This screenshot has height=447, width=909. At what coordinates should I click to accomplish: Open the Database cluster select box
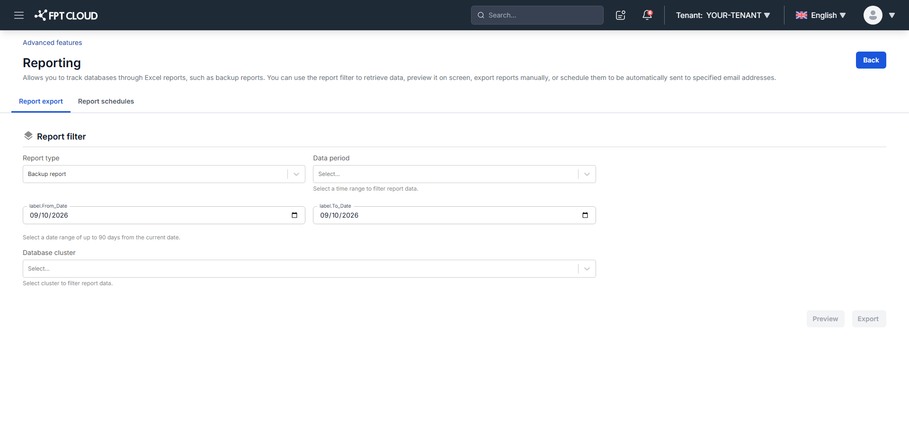pos(309,269)
